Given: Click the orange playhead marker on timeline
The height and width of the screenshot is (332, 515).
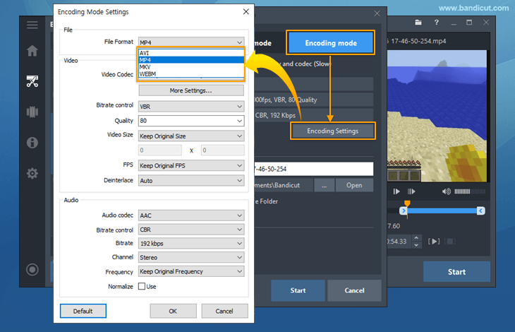Looking at the screenshot, I should point(407,203).
